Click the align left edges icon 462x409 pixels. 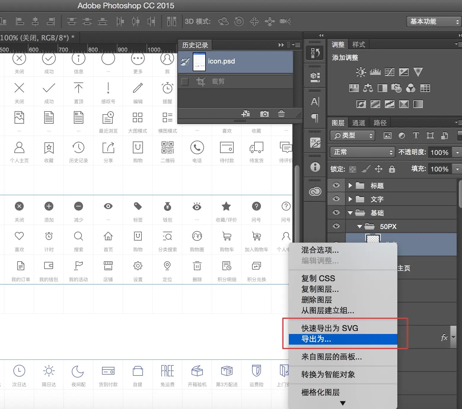click(x=20, y=21)
